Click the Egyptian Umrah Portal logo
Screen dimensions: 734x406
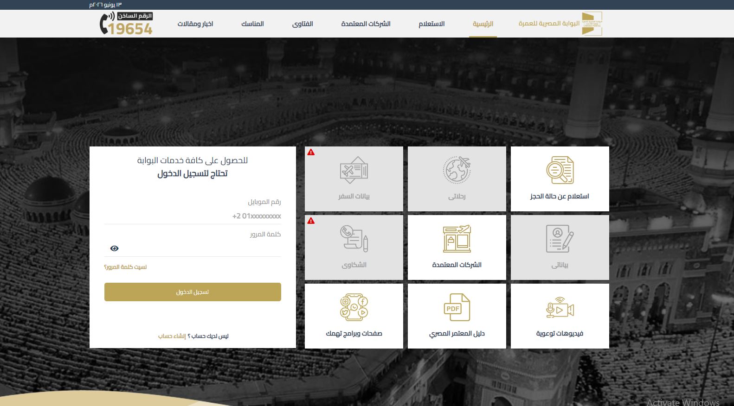tap(592, 24)
